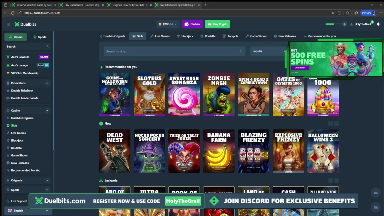This screenshot has width=384, height=216.
Task: Expand the Originals sidebar section
Action: [x=47, y=180]
